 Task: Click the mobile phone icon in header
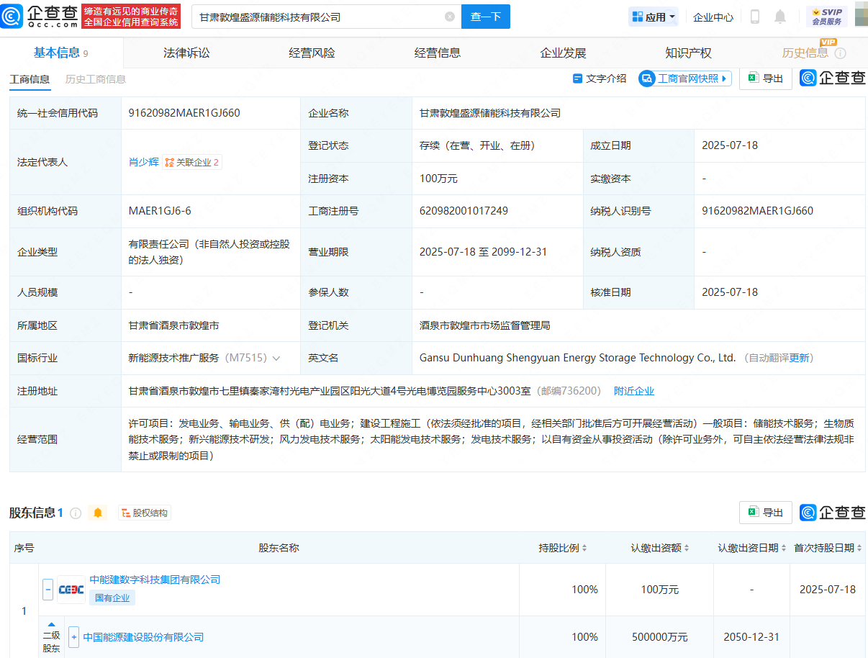tap(755, 17)
